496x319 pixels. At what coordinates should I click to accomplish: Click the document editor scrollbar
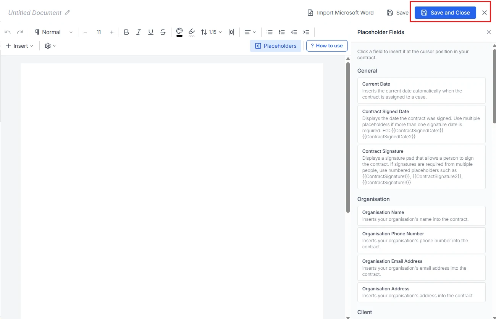348,138
